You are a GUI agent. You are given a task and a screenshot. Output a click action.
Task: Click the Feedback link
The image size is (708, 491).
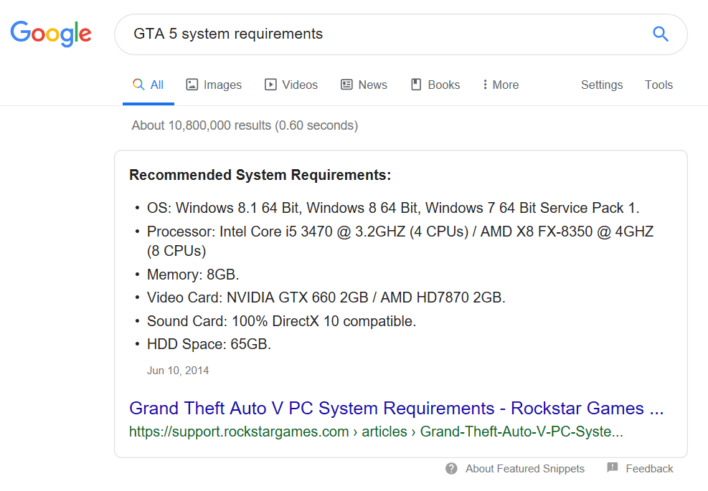click(649, 469)
